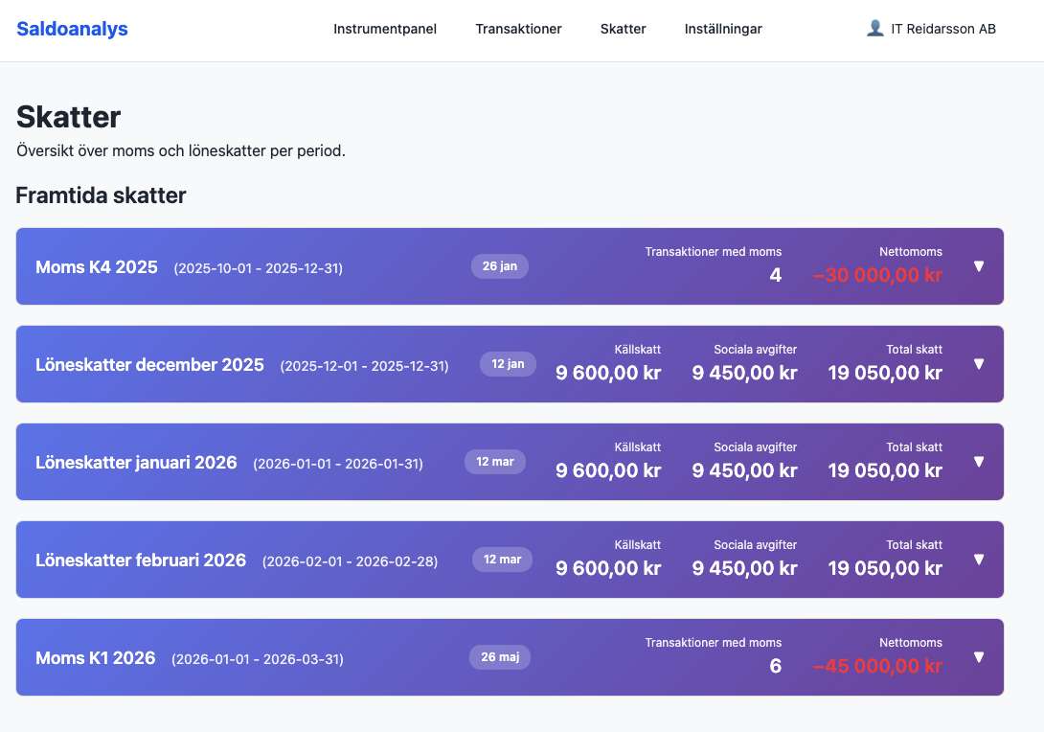Click the 26 jan date badge

(499, 266)
